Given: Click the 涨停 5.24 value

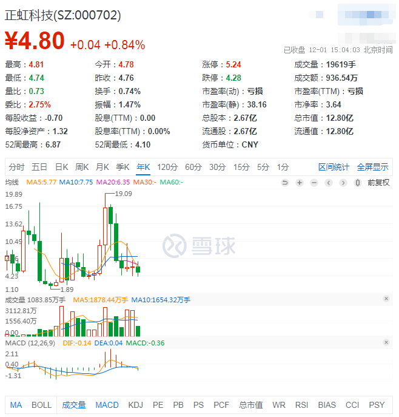Looking at the screenshot, I should tap(234, 65).
